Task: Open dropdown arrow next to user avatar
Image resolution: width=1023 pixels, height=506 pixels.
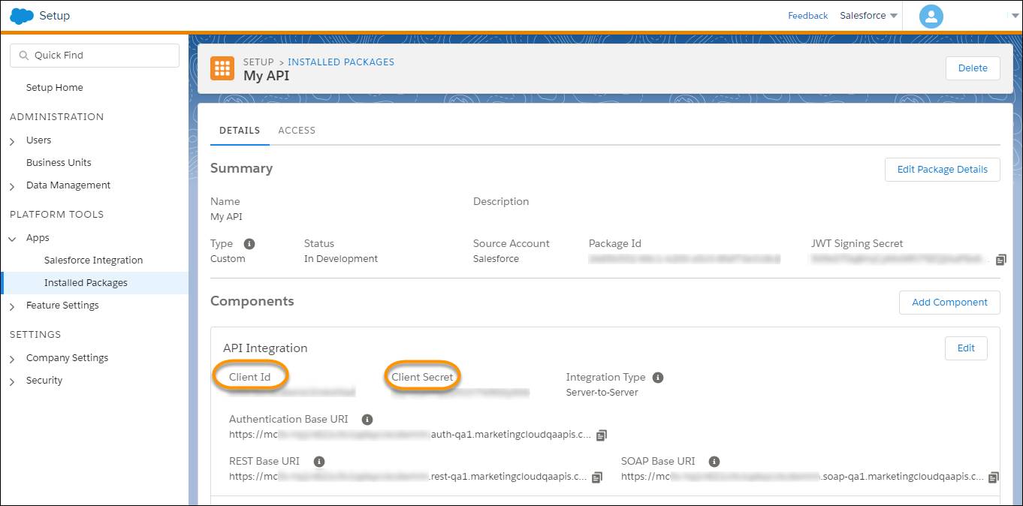Action: point(1015,16)
